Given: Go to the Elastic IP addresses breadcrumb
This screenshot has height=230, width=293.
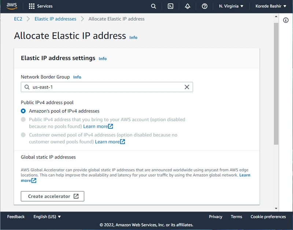Looking at the screenshot, I should pyautogui.click(x=55, y=19).
